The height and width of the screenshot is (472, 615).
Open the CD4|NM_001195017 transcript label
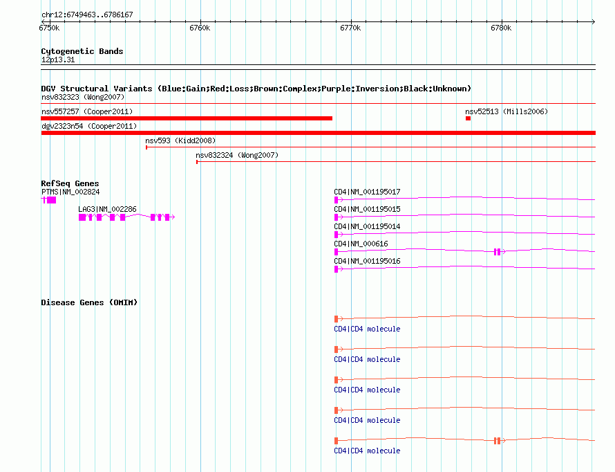click(367, 192)
